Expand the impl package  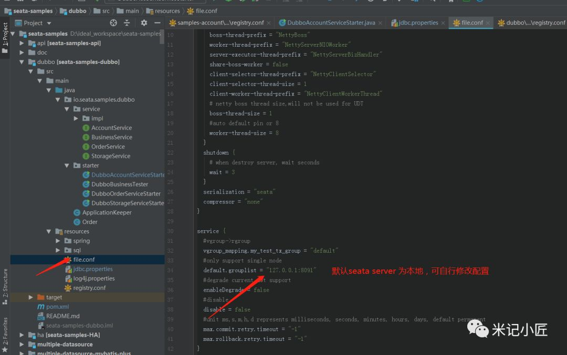pos(76,119)
